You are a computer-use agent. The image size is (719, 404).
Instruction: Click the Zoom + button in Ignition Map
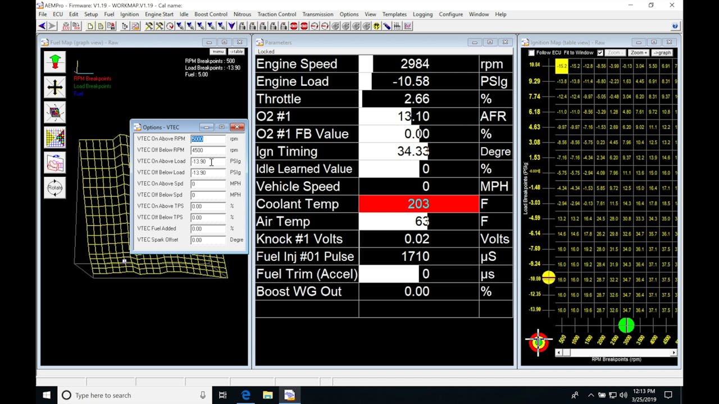tap(639, 52)
